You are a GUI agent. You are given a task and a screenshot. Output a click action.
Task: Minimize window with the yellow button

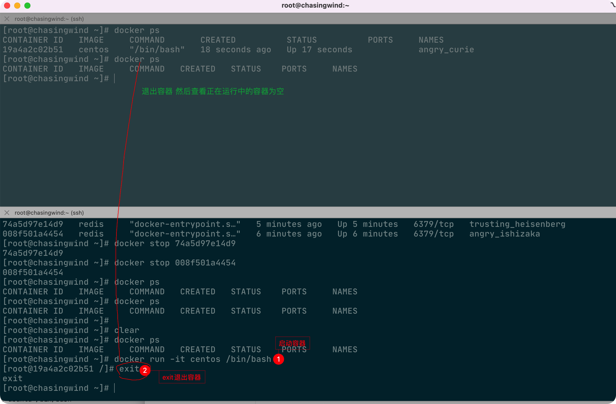tap(17, 5)
